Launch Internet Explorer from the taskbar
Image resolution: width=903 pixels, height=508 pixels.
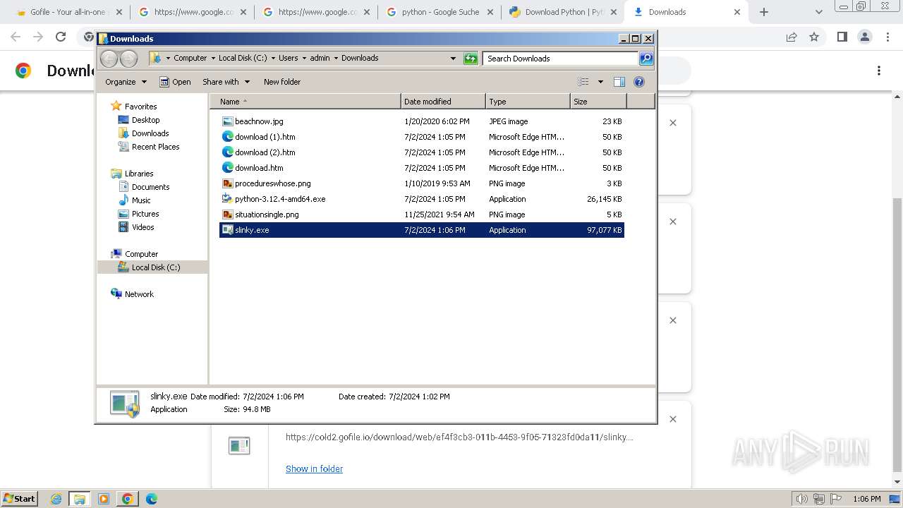(56, 499)
